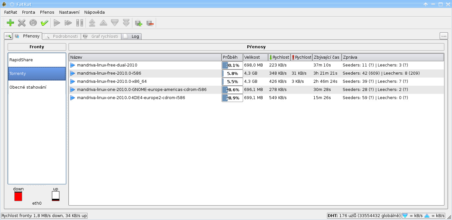Click the eth0 interface label
Screen dimensions: 452x220
[37, 203]
